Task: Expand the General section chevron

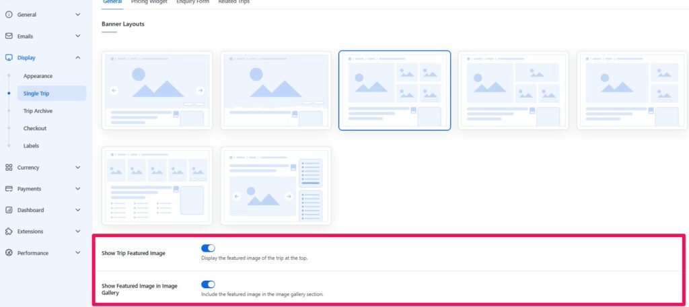Action: [x=78, y=14]
